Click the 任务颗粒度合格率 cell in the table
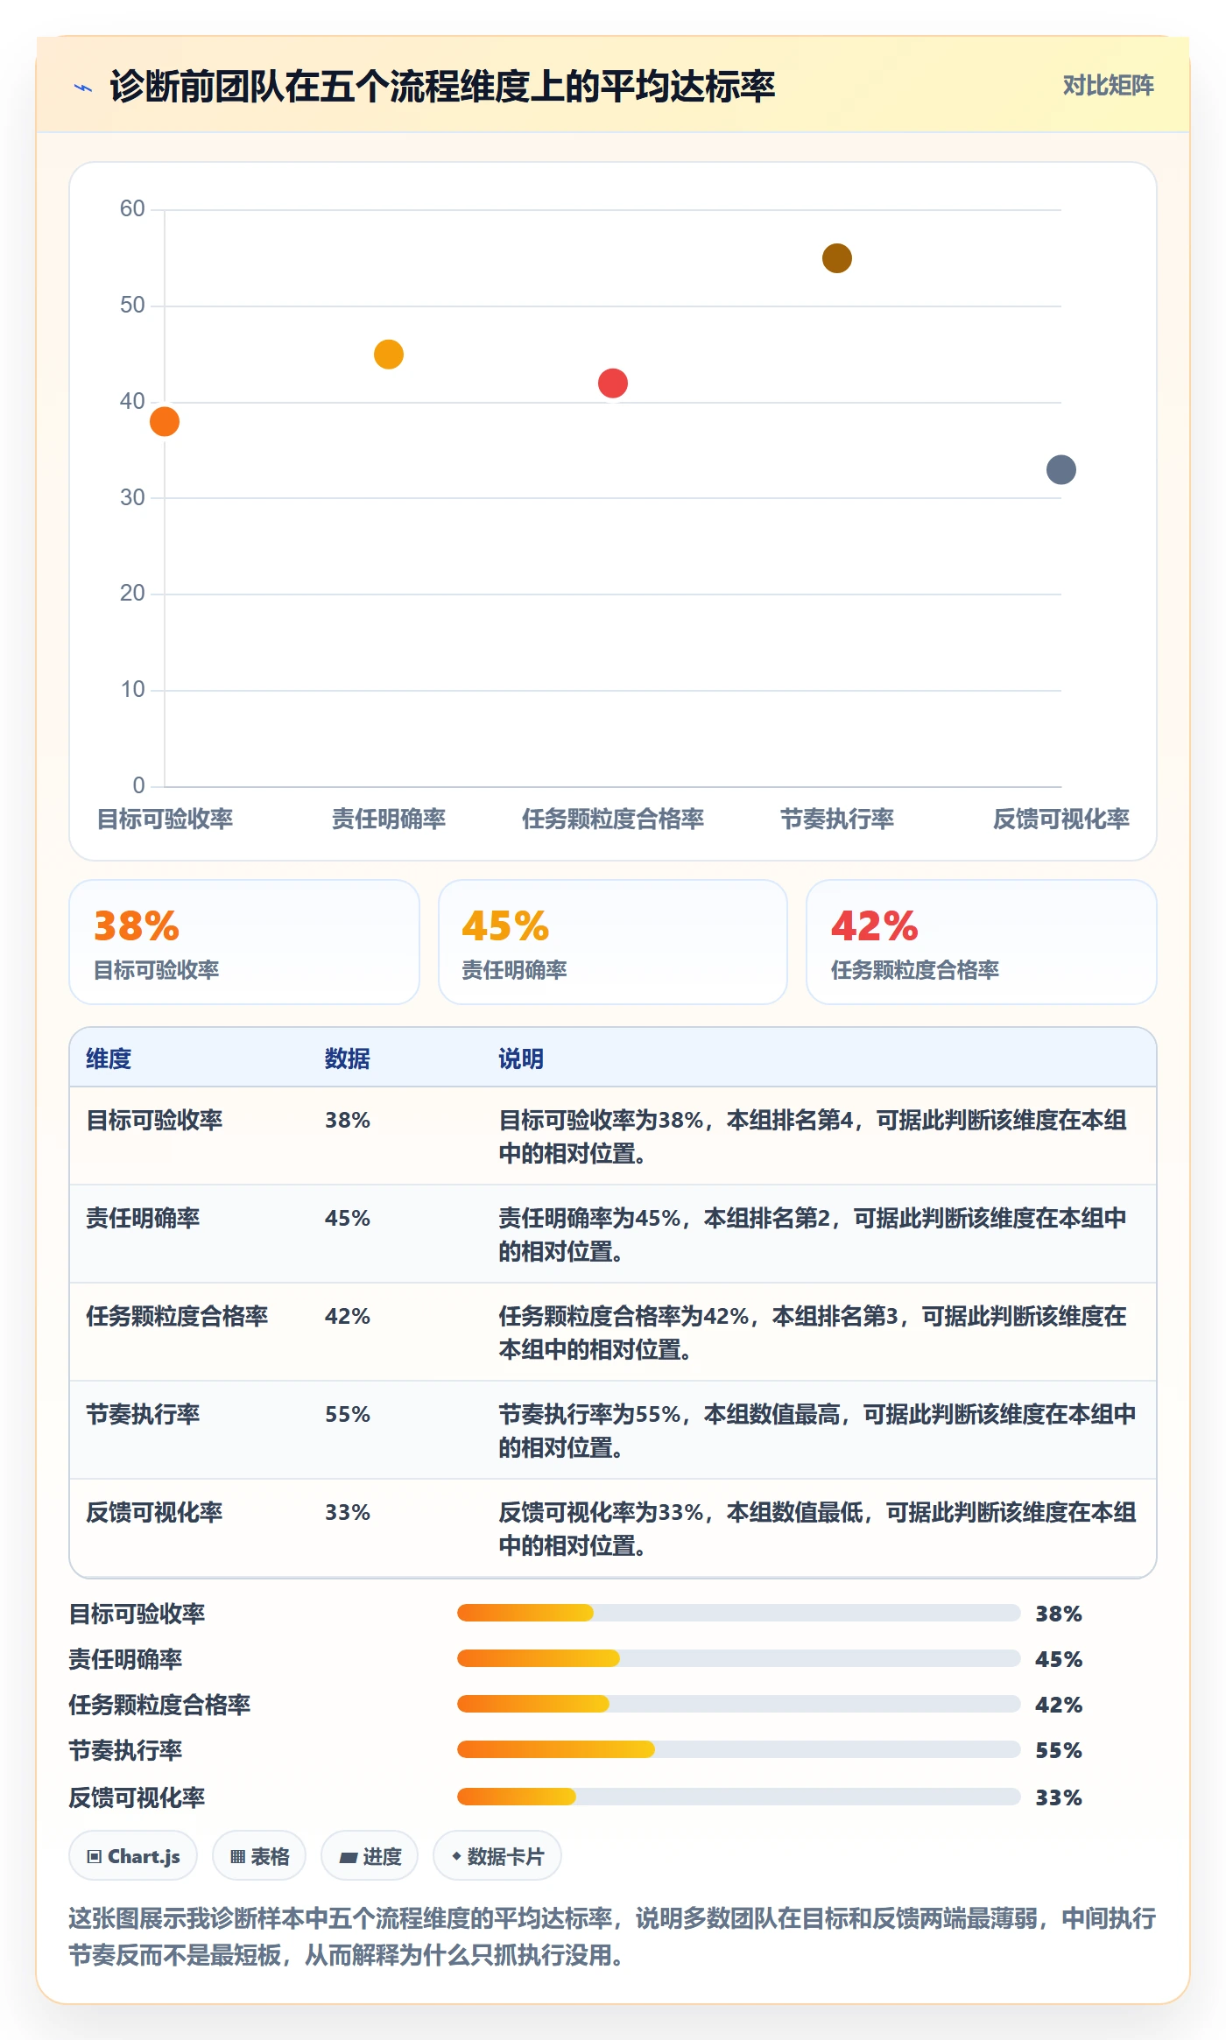Image resolution: width=1226 pixels, height=2040 pixels. (177, 1316)
